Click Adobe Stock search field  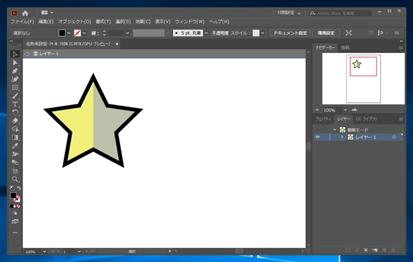(340, 13)
